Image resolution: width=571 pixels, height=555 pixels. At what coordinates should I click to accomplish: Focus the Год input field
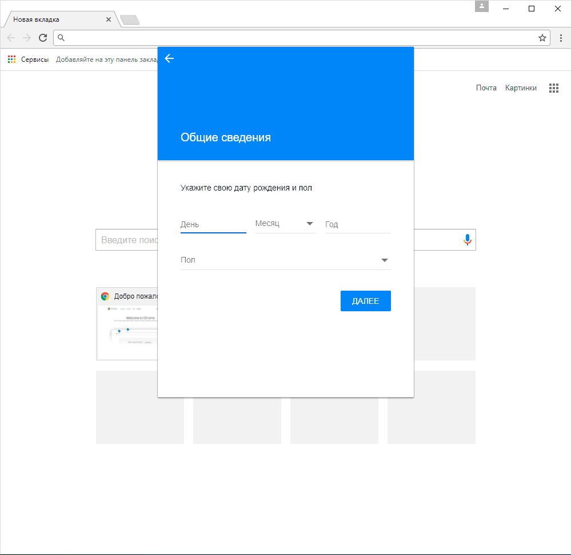tap(357, 224)
